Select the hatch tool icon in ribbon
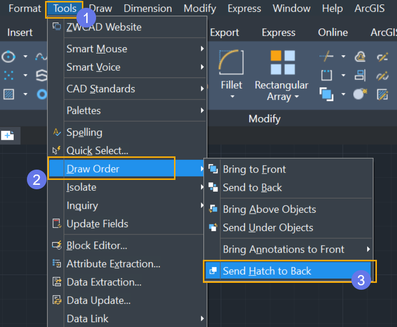 [x=9, y=94]
